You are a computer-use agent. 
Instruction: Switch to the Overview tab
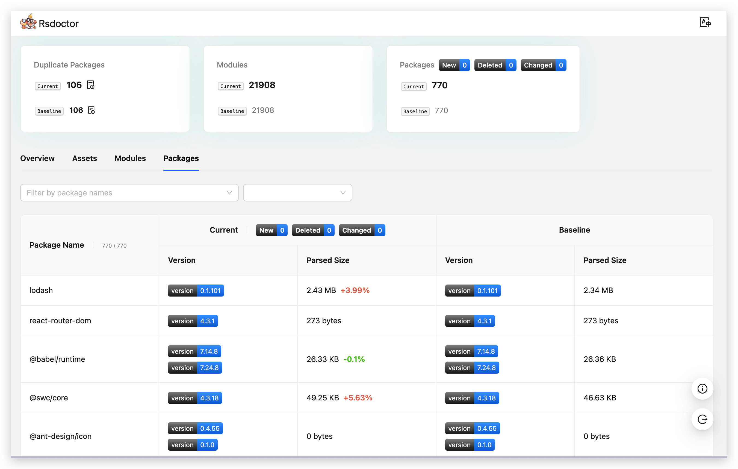pos(37,158)
